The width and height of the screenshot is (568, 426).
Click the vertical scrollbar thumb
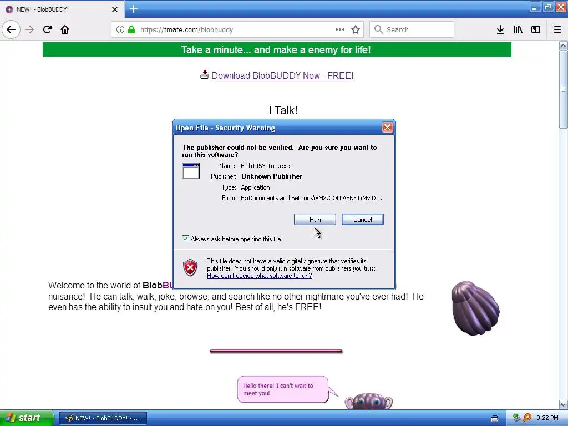pos(563,89)
